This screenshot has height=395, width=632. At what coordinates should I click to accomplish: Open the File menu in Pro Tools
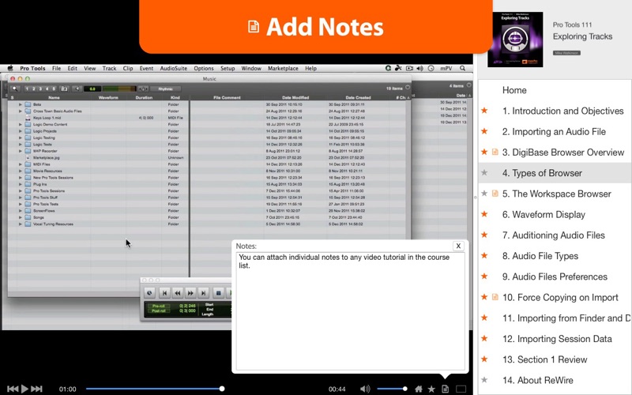pyautogui.click(x=56, y=68)
